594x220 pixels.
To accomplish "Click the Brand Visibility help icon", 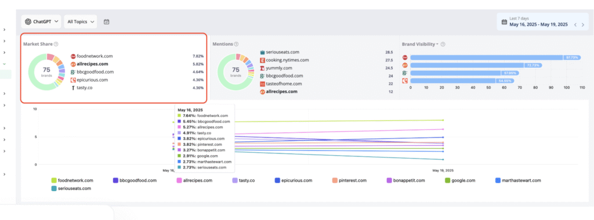I will point(443,44).
